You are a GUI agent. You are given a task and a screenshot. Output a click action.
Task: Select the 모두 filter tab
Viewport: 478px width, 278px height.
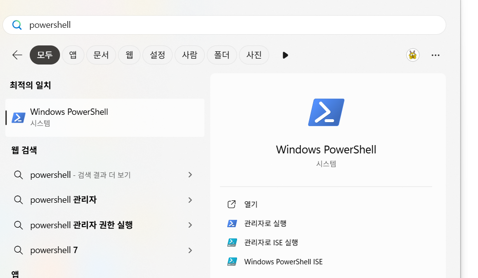(x=45, y=55)
